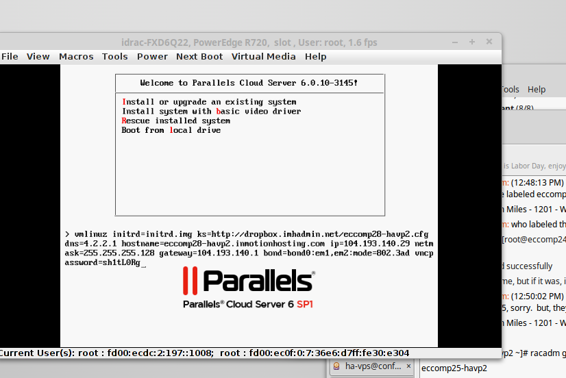The width and height of the screenshot is (566, 378).
Task: Choose 'Rescue installed system' boot option
Action: tap(175, 121)
